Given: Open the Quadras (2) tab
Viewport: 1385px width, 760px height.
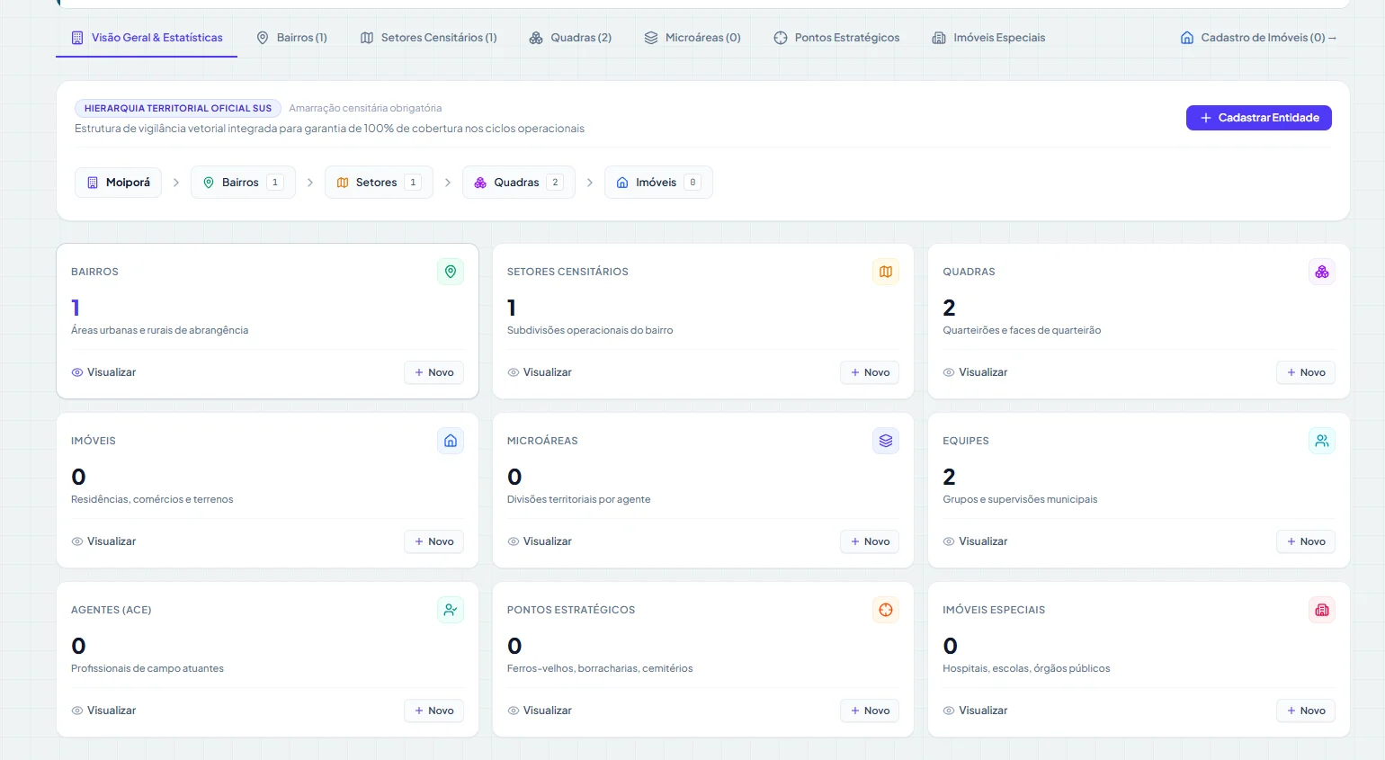Looking at the screenshot, I should pyautogui.click(x=570, y=38).
